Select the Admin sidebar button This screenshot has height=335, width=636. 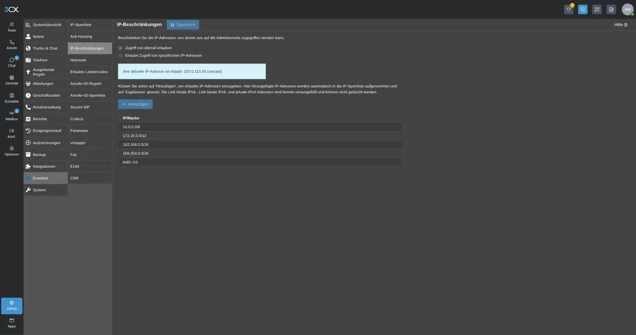(x=12, y=305)
